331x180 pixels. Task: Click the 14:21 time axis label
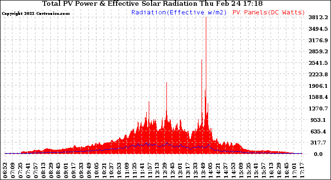[218, 170]
